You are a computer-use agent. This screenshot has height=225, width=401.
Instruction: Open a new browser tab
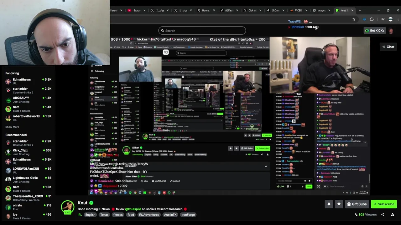click(360, 10)
